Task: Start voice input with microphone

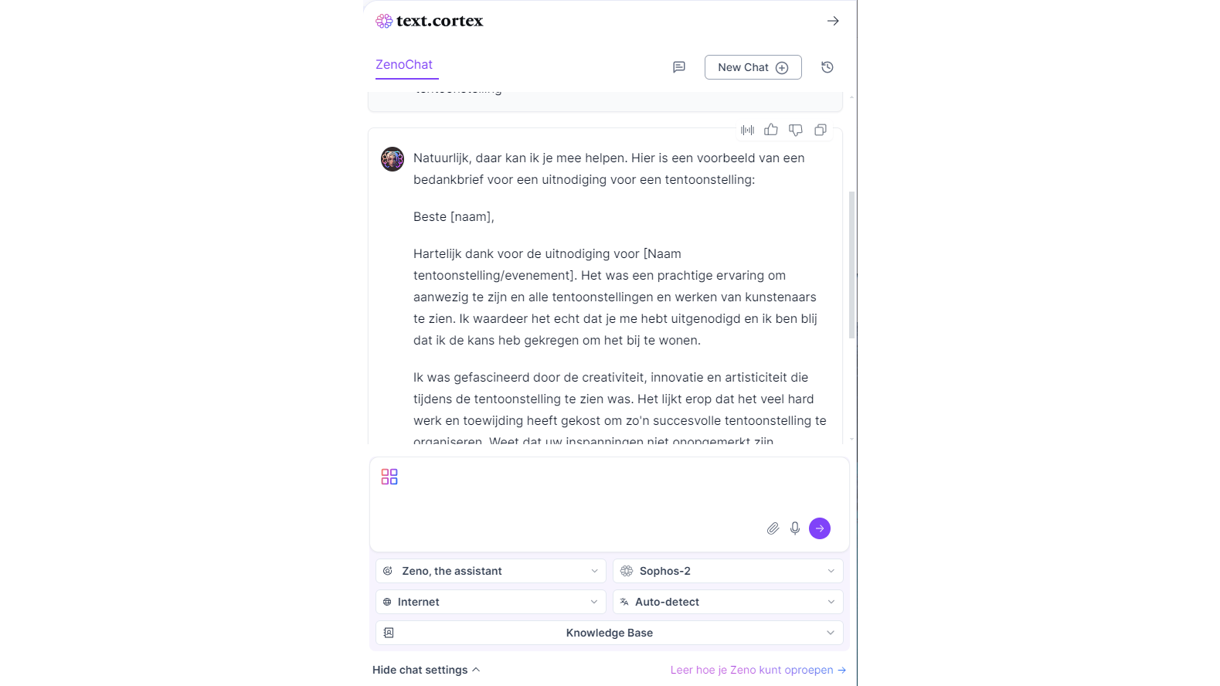Action: 795,528
